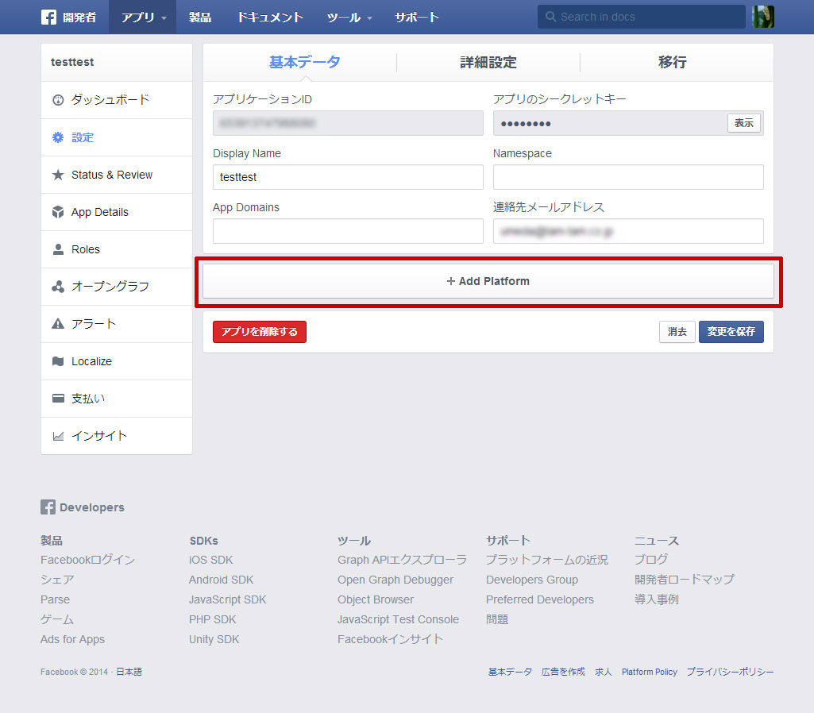This screenshot has height=713, width=814.
Task: Select Status & Review in sidebar
Action: (117, 175)
